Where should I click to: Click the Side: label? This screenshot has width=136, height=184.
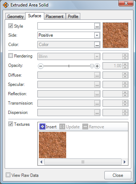point(13,35)
